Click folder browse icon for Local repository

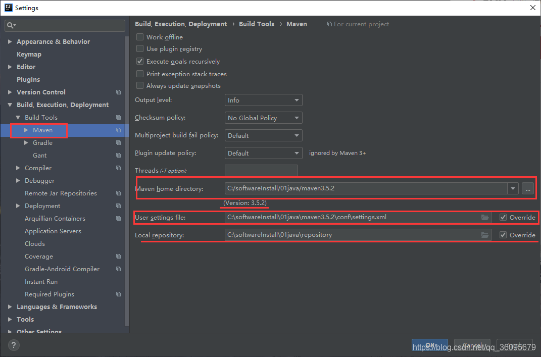pos(485,235)
